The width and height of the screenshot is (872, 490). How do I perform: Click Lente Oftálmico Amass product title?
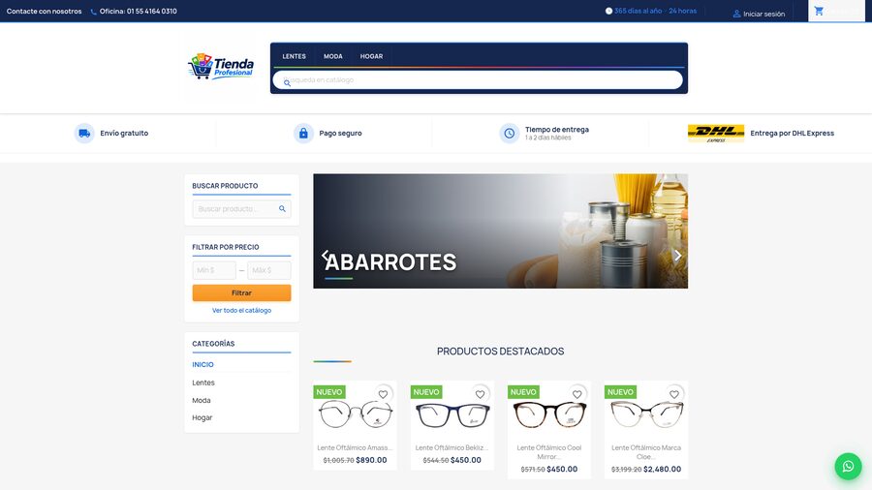[x=356, y=447]
